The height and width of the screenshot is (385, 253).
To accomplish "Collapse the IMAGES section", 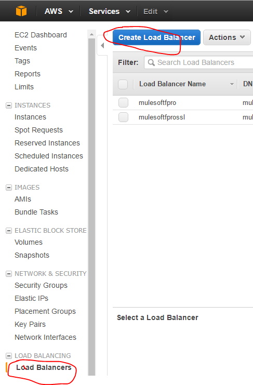I will click(9, 188).
